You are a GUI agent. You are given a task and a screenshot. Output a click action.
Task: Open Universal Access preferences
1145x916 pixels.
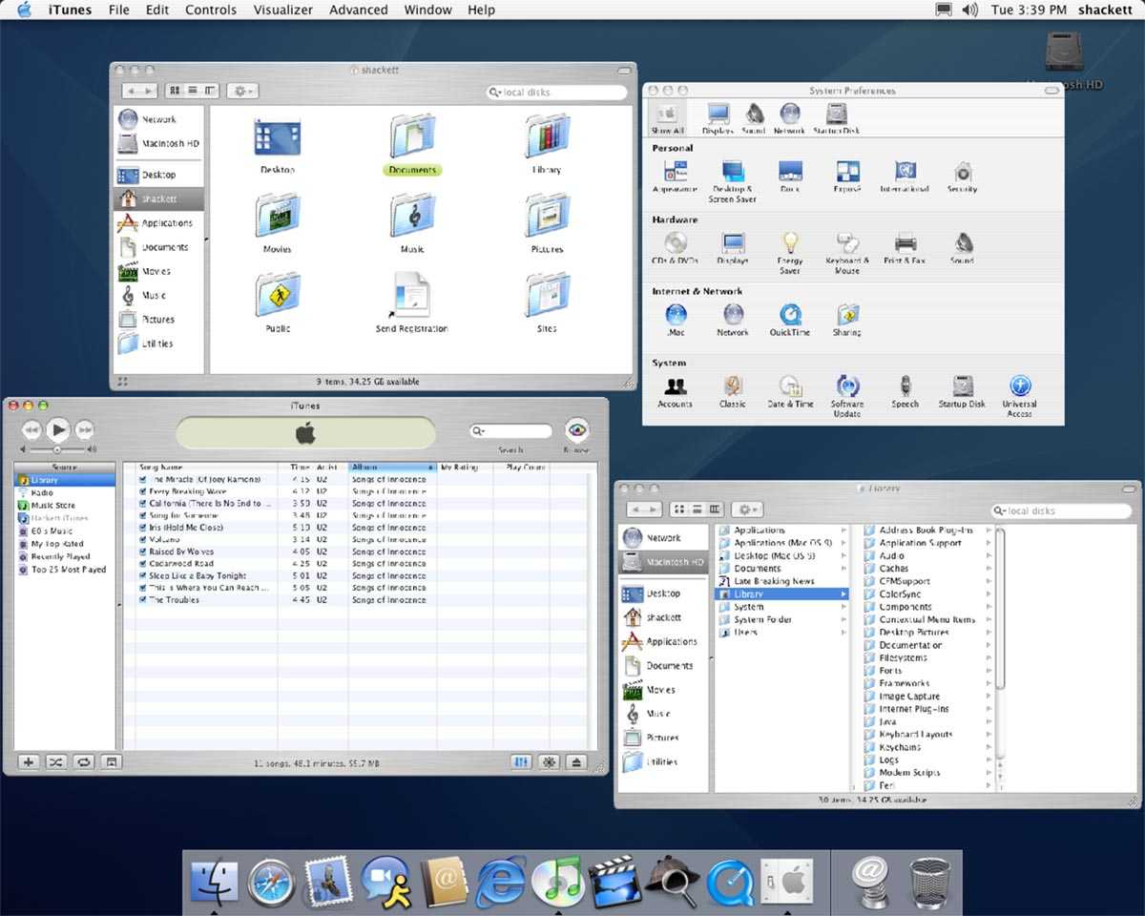(x=1019, y=386)
